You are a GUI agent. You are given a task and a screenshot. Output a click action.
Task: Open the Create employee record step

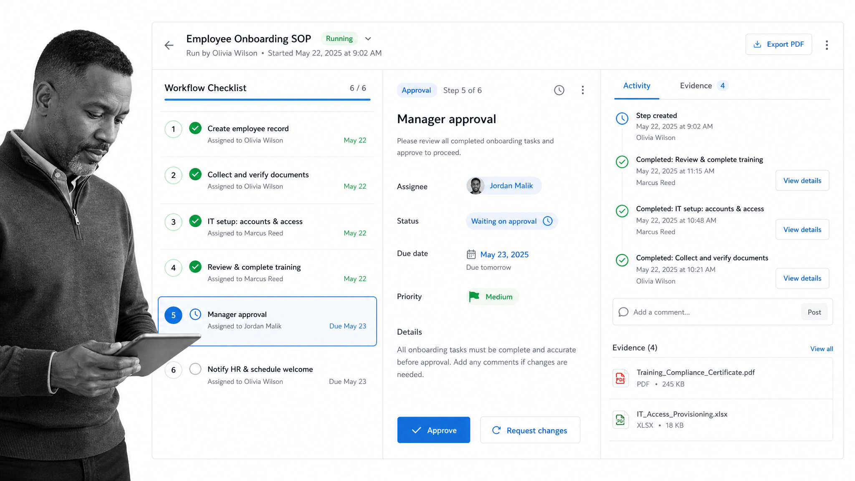coord(267,134)
